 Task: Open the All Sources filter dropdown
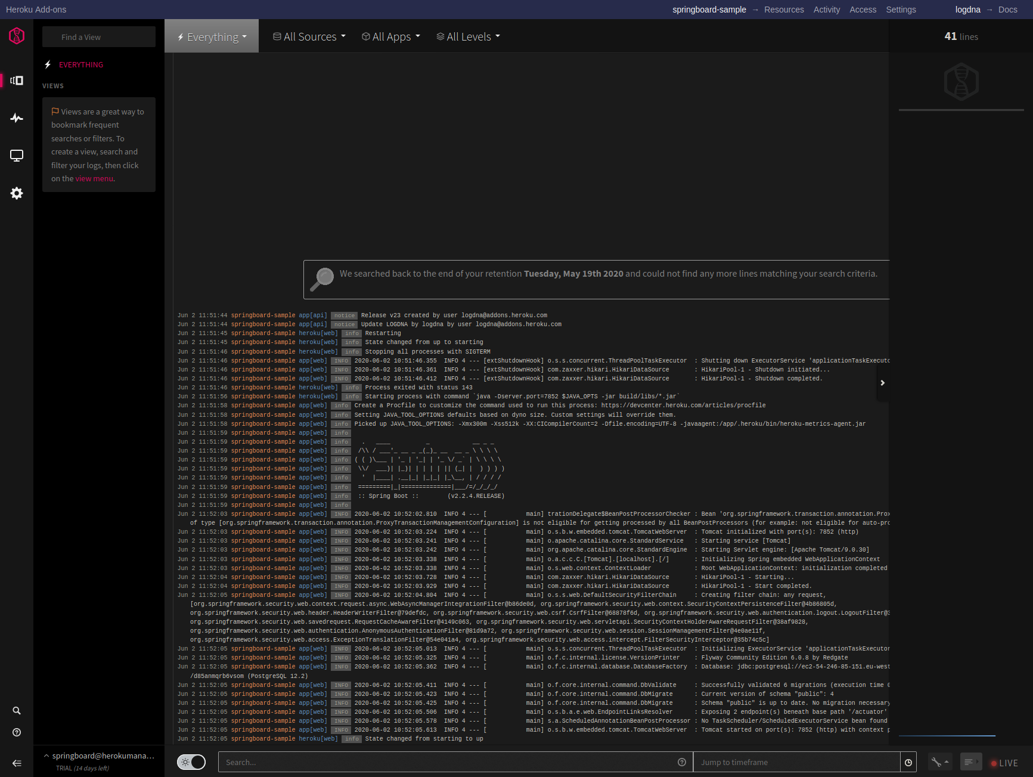(309, 36)
